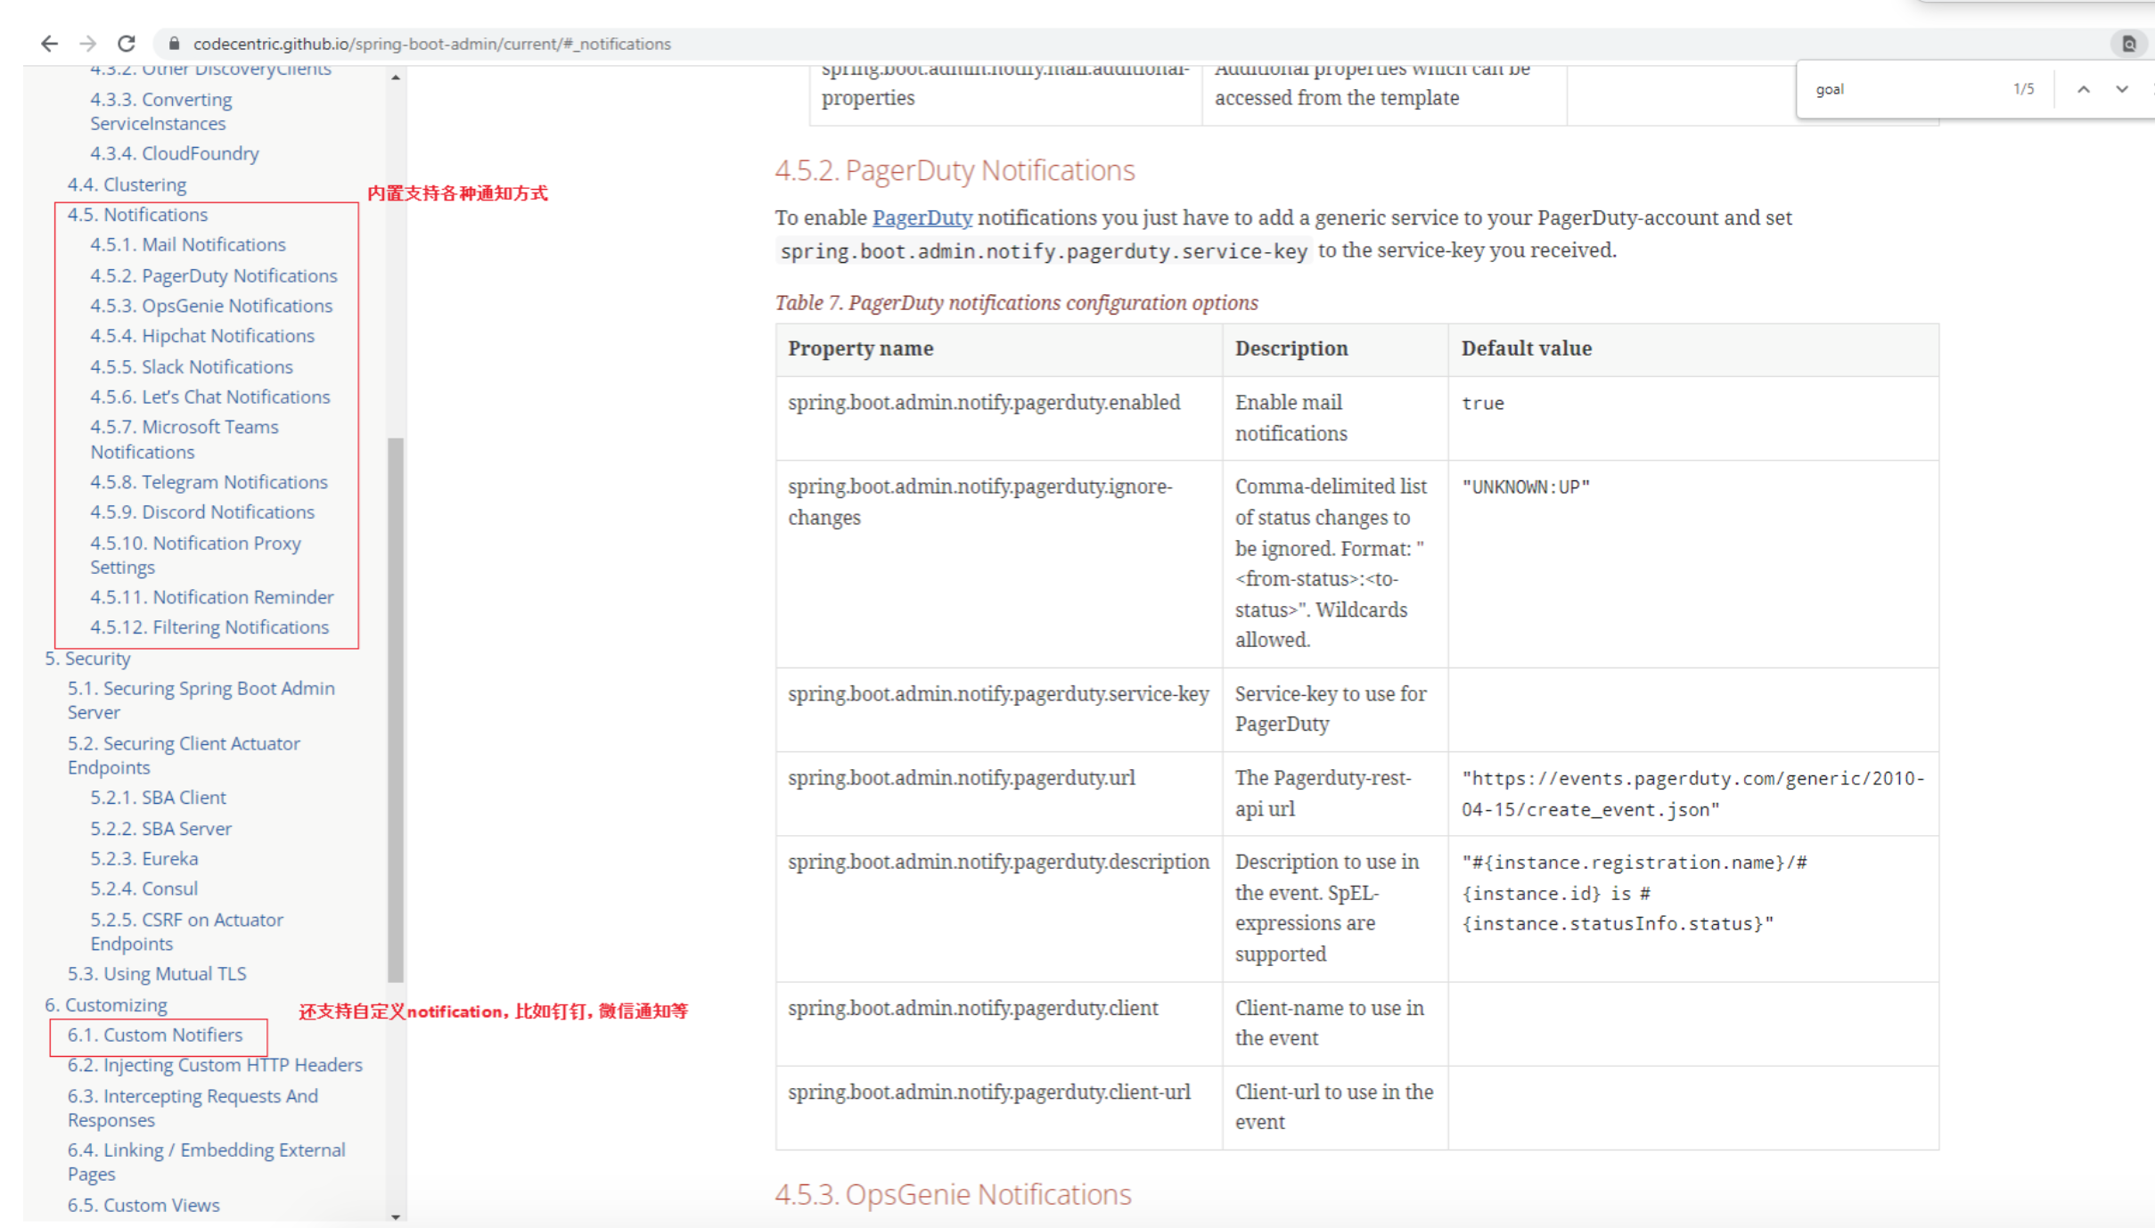Go to 4.5.7 Microsoft Teams Notifications

(x=184, y=439)
